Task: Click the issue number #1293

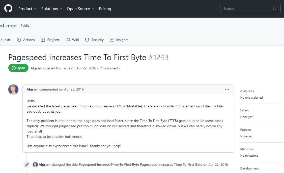Action: [x=158, y=57]
